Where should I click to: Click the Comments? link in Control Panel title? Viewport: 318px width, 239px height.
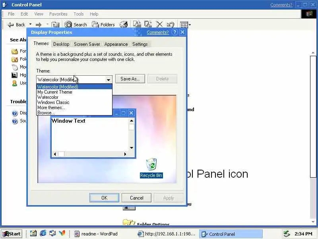[281, 5]
